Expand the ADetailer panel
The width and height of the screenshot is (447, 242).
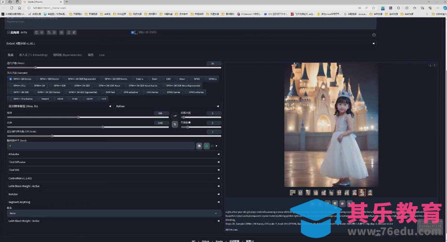[114, 154]
